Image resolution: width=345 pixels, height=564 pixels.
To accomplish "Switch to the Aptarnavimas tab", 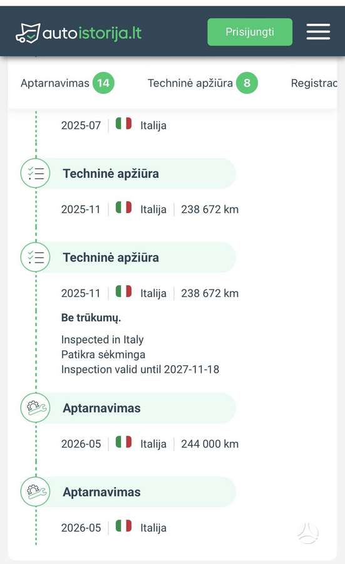I will [x=54, y=83].
